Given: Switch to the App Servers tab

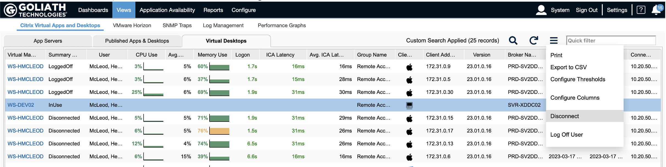Looking at the screenshot, I should (x=48, y=41).
